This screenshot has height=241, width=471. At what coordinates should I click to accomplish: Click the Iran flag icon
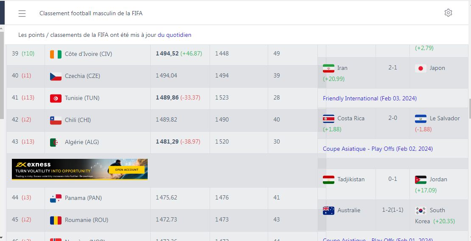328,68
